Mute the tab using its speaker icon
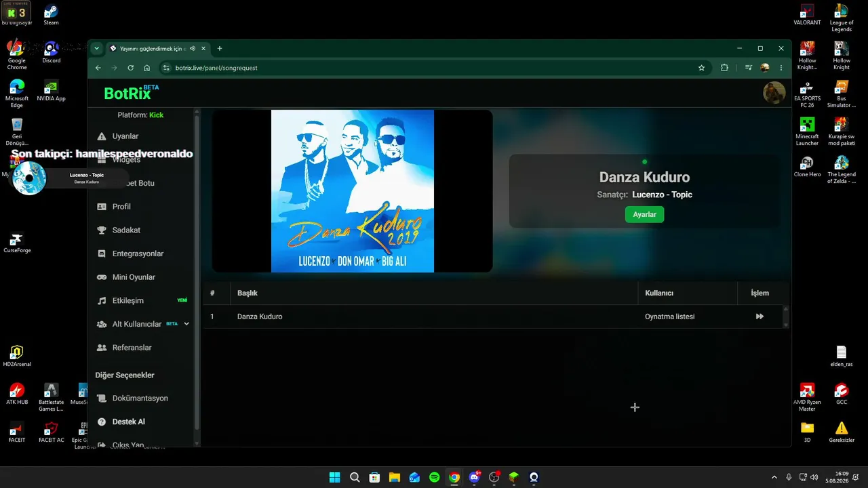Viewport: 868px width, 488px height. (x=193, y=48)
